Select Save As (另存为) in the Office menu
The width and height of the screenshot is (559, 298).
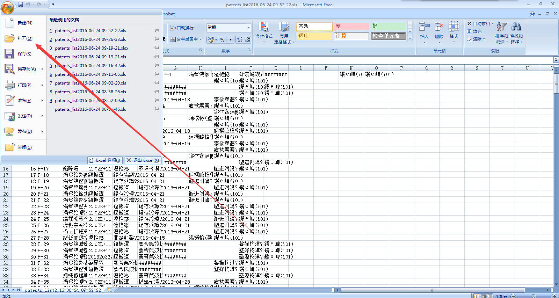tap(26, 69)
